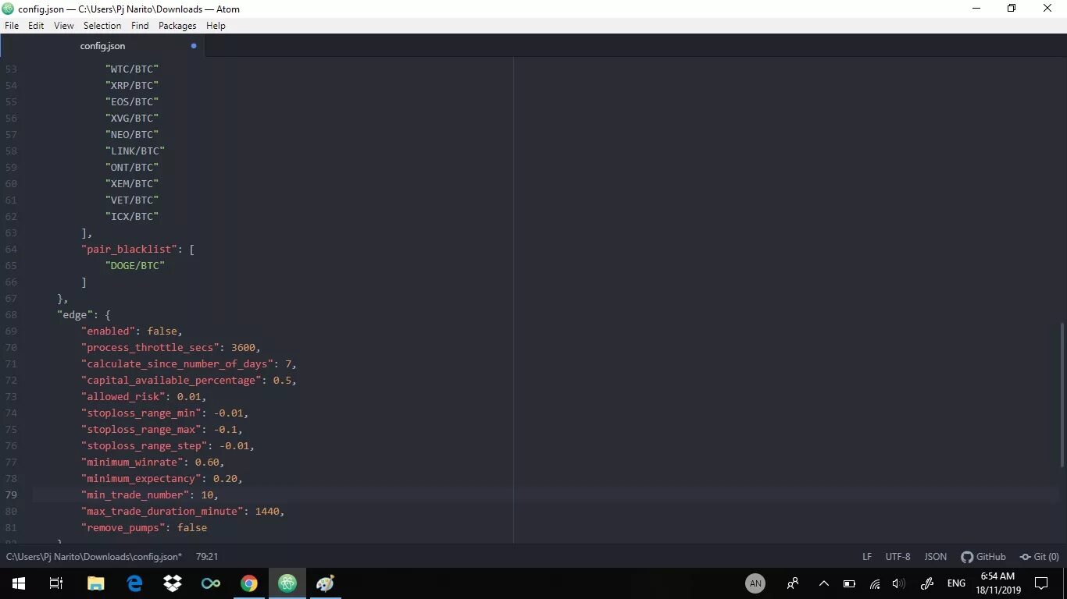Open Dropbox from the taskbar
The image size is (1067, 599).
173,583
